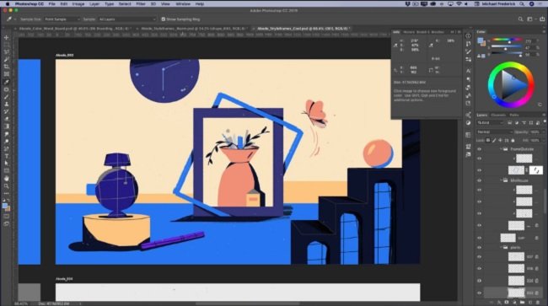Viewport: 548px width, 306px height.
Task: Click the Share icon in options bar
Action: (542, 19)
